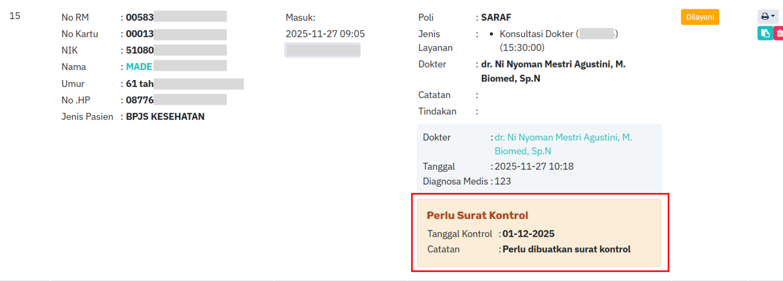
Task: Click the NIK value 51080
Action: pyautogui.click(x=139, y=50)
